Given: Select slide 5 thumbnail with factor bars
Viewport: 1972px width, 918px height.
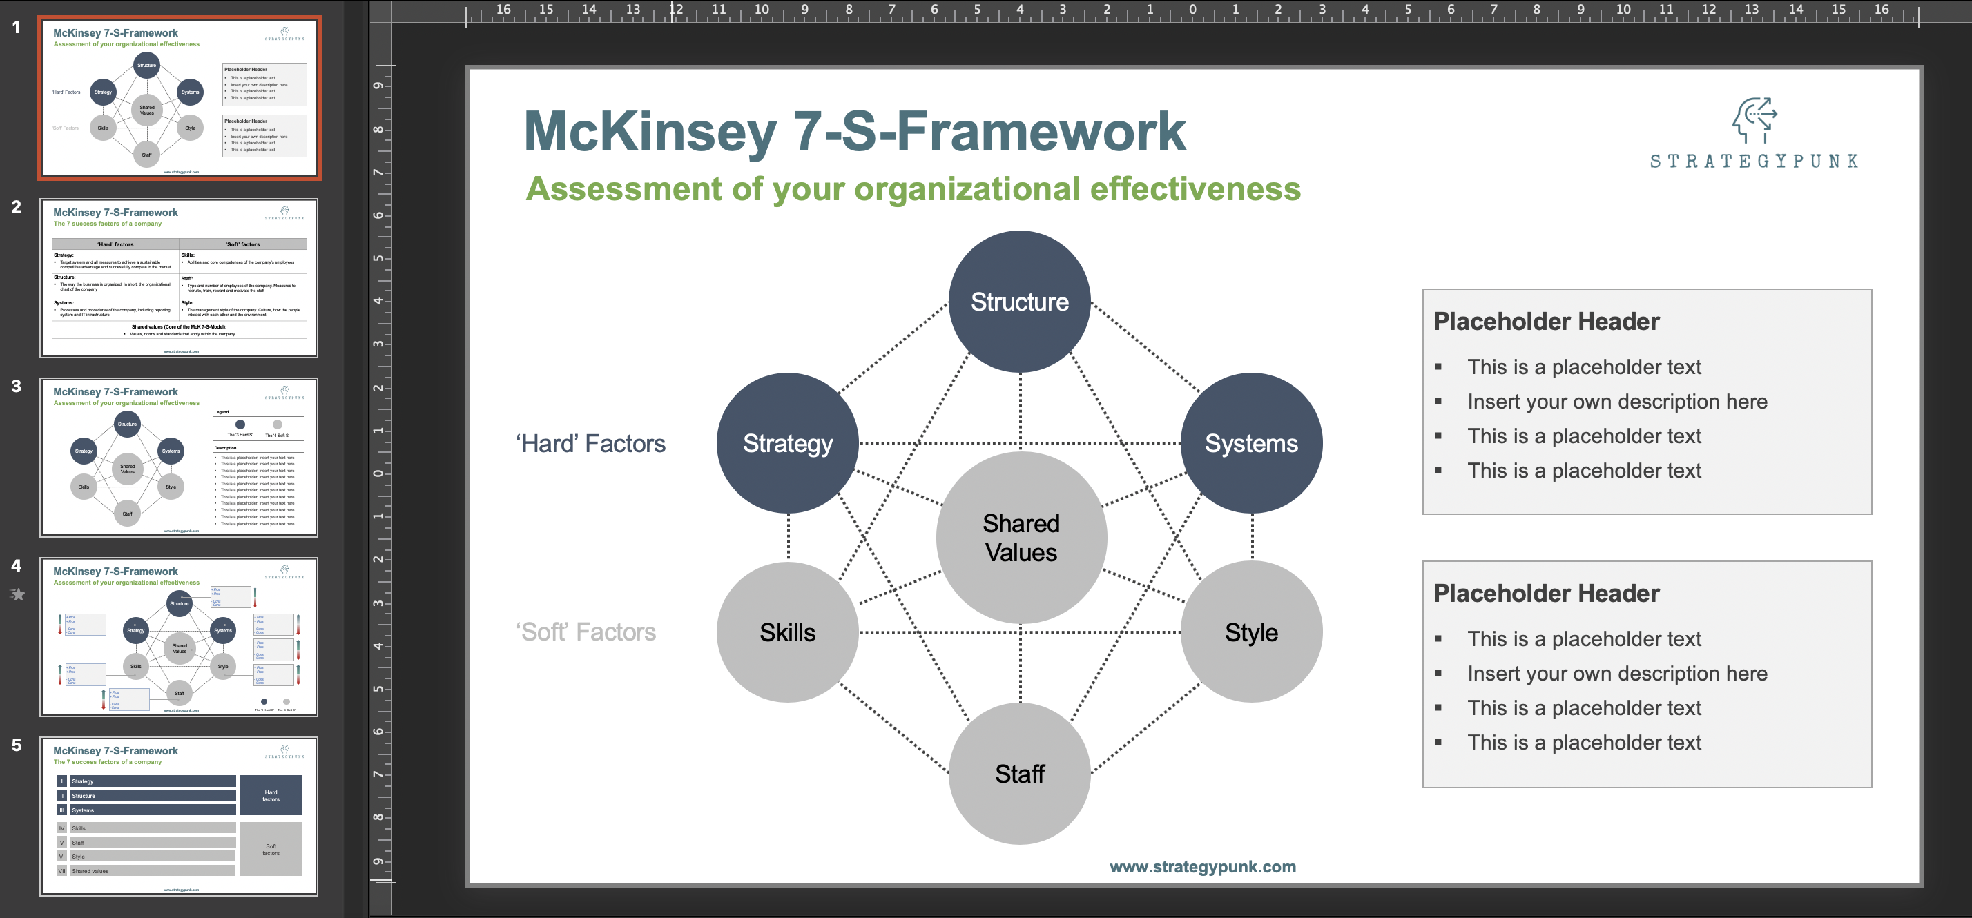Looking at the screenshot, I should 179,817.
